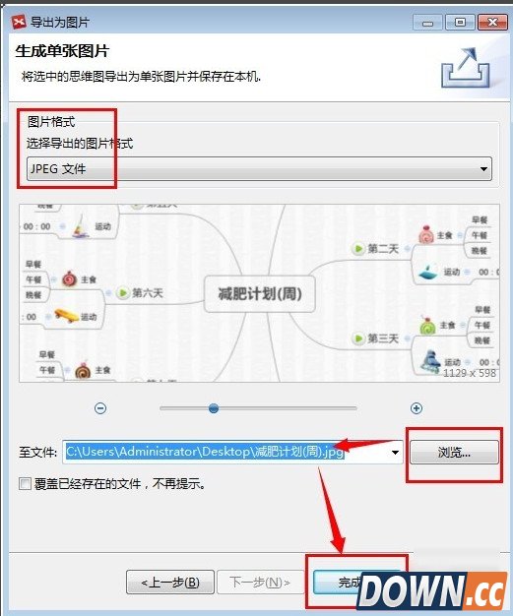Click the skateboard icon in preview
Screen dimensions: 513x616
point(66,315)
